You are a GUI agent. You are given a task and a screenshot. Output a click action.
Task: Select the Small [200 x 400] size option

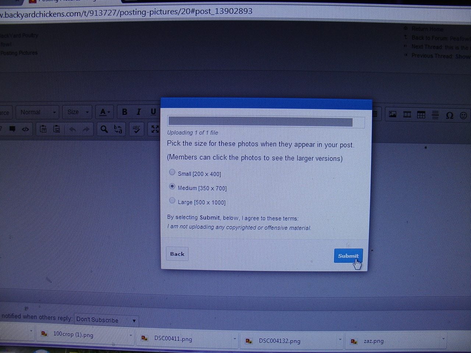[x=172, y=172]
